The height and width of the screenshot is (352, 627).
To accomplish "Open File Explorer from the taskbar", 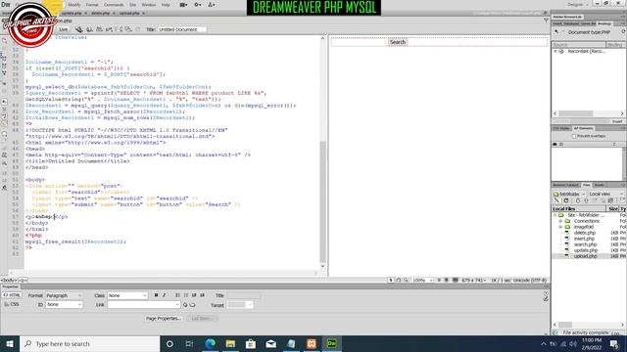I will (x=230, y=343).
